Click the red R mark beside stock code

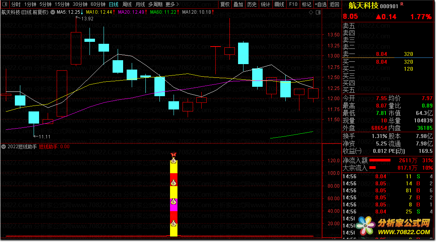tap(402, 4)
